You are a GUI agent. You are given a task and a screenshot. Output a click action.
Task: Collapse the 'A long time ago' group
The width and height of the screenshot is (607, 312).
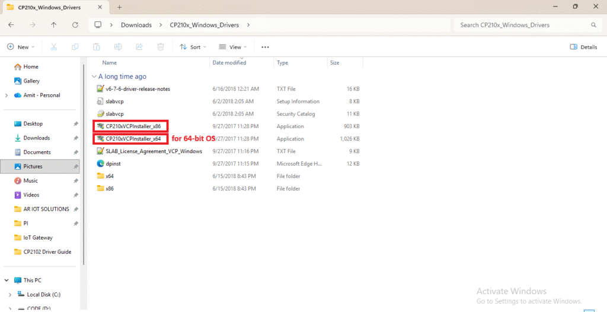[x=94, y=77]
